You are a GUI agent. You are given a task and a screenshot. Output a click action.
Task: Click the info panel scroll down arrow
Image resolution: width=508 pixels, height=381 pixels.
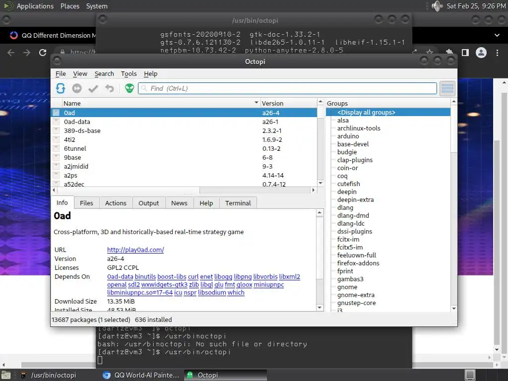click(319, 308)
